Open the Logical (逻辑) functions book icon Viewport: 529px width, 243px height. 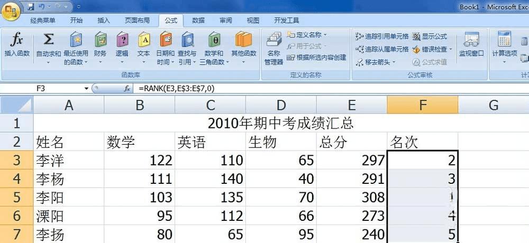[122, 40]
